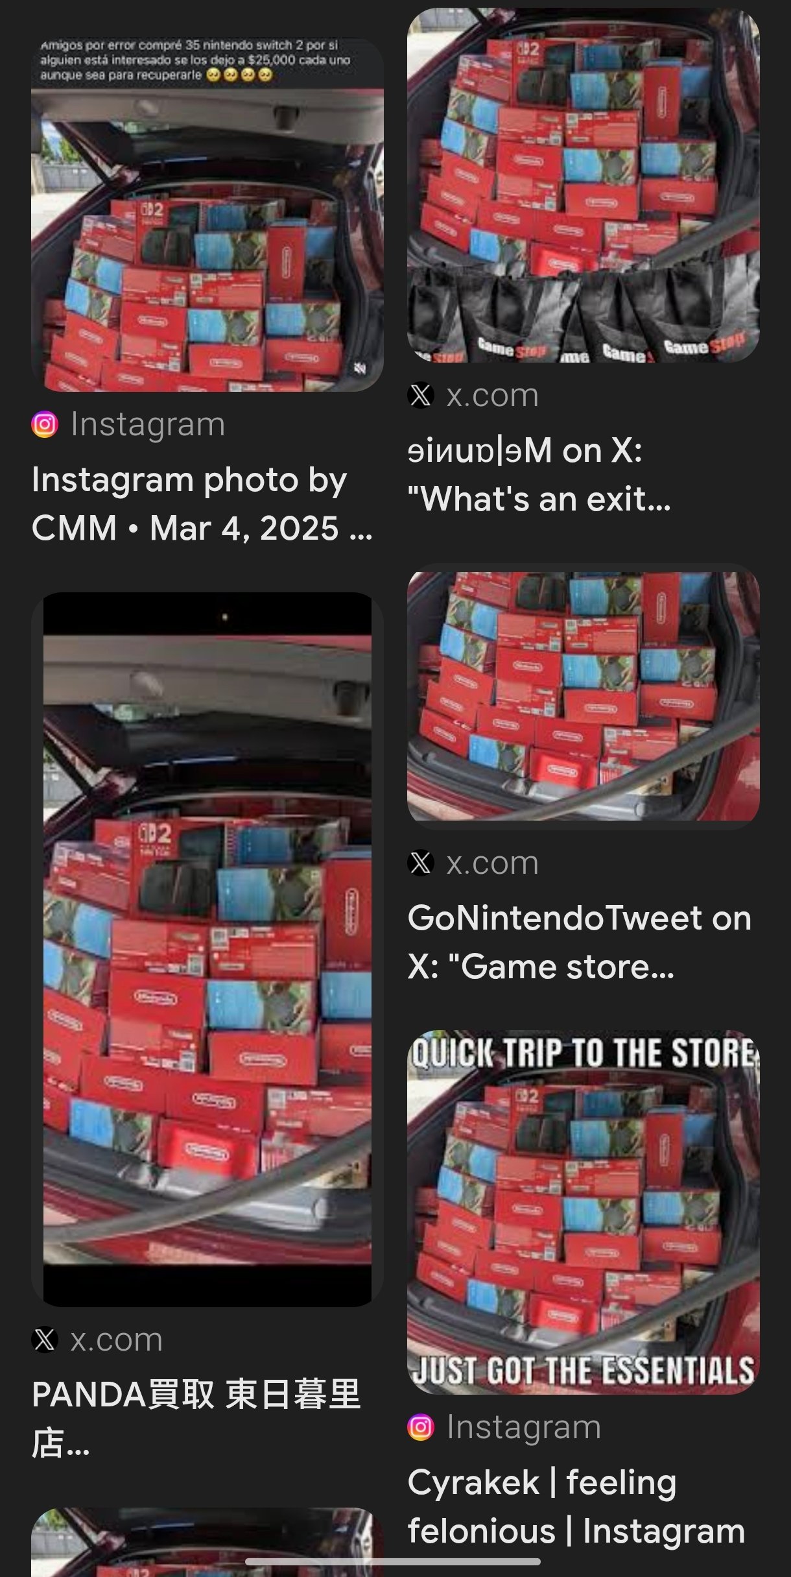Tap the Instagram icon above the Cyrakek title
Viewport: 791px width, 1577px height.
tap(421, 1427)
